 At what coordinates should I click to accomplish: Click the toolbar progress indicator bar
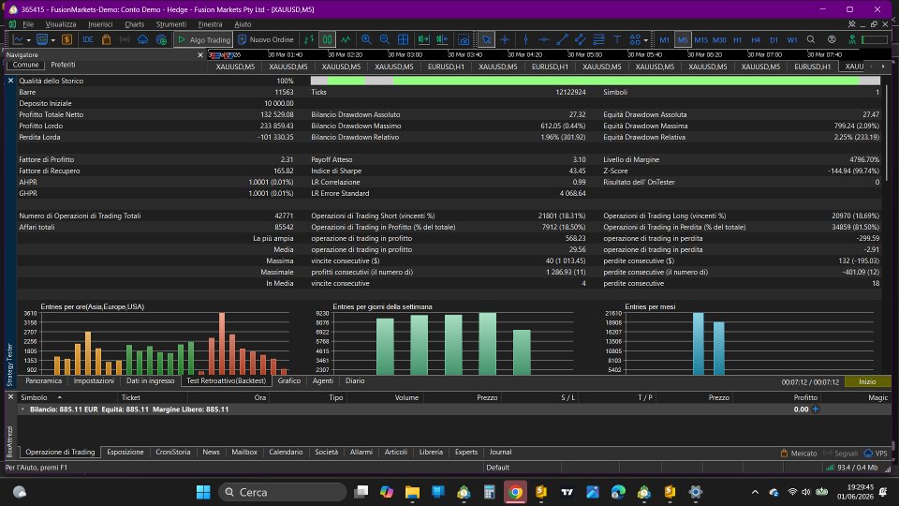875,39
